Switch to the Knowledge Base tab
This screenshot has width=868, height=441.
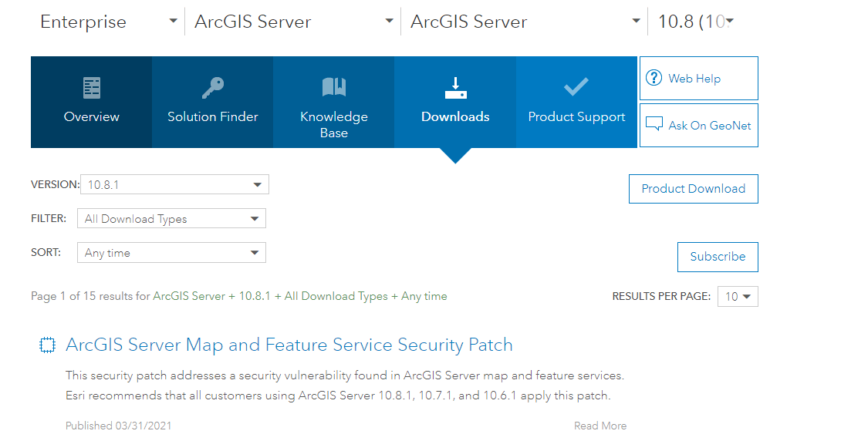[334, 102]
